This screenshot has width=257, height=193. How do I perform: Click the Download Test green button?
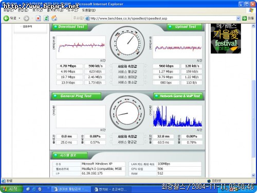click(70, 27)
